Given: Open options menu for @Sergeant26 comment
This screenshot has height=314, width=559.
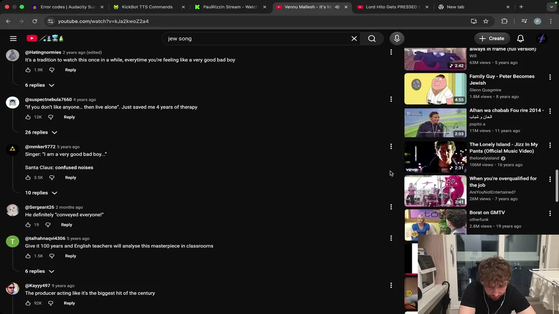Looking at the screenshot, I should click(x=391, y=207).
